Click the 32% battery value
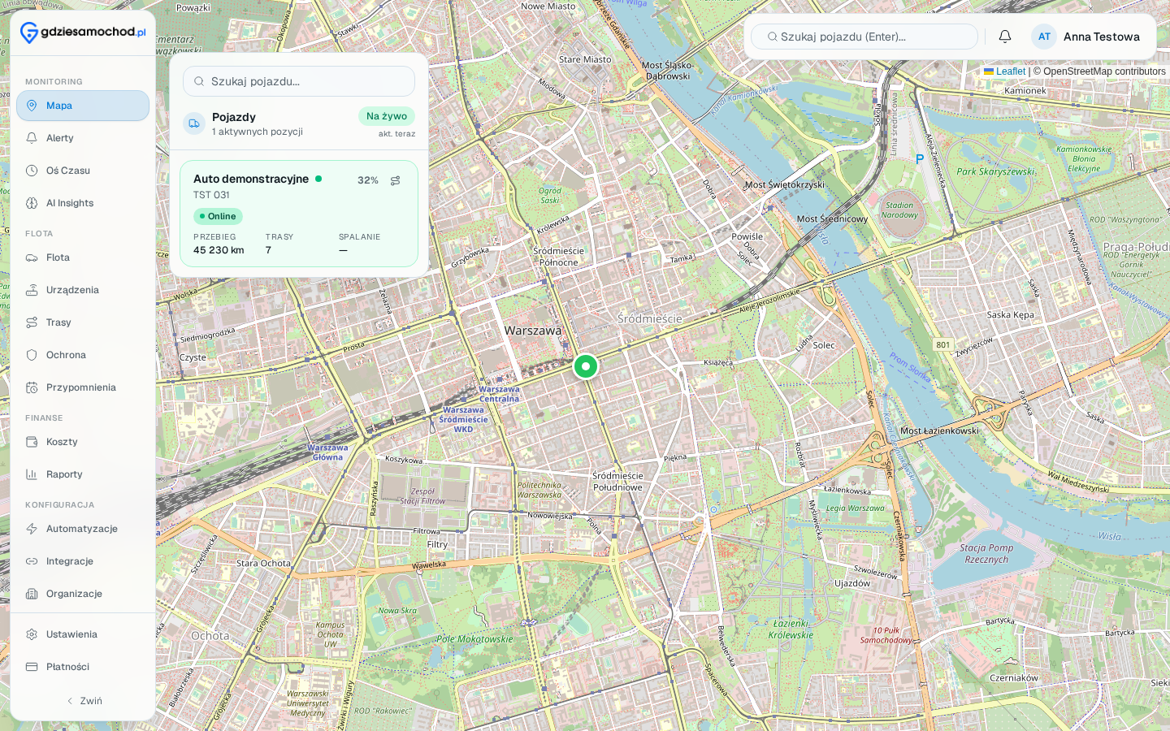Viewport: 1170px width, 731px height. [368, 180]
